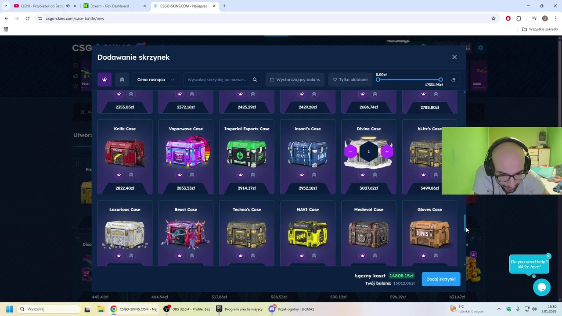Open the Wszystkie zakładki bookmarks folder

click(540, 29)
